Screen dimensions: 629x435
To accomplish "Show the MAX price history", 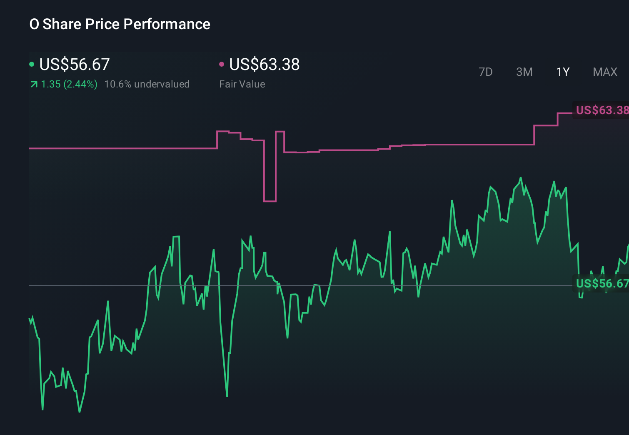I will click(605, 72).
